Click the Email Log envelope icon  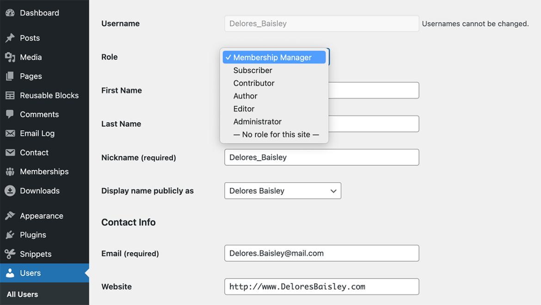10,133
